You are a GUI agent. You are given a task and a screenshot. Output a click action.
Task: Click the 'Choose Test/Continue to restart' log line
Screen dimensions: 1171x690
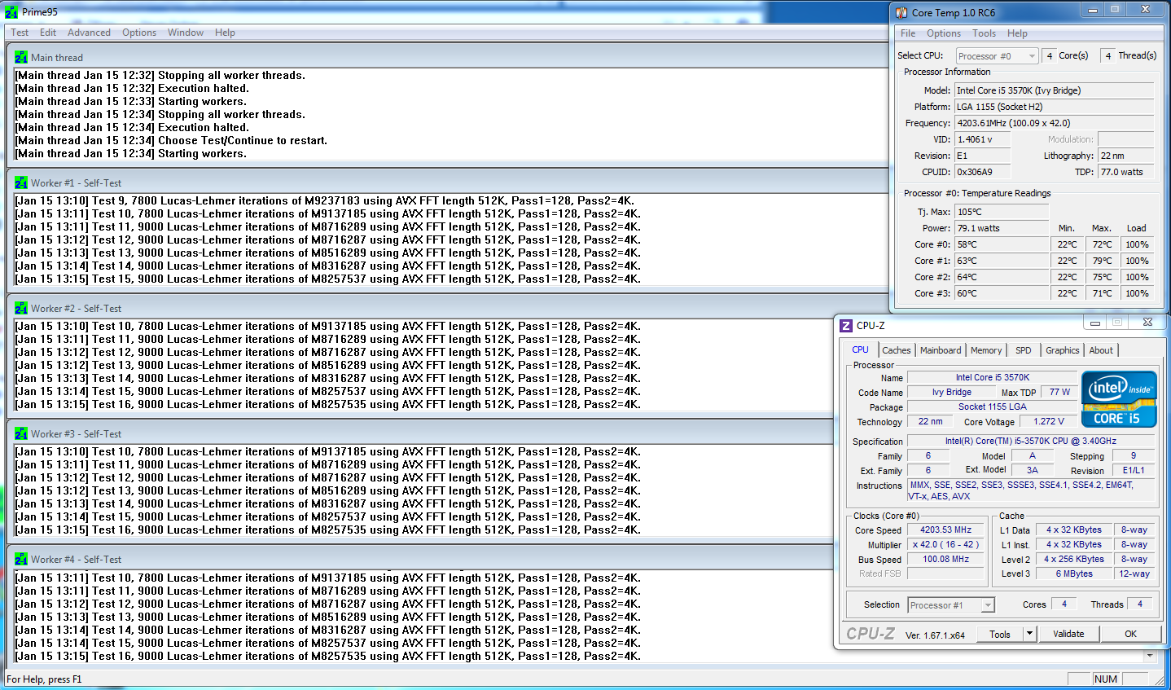pos(171,140)
